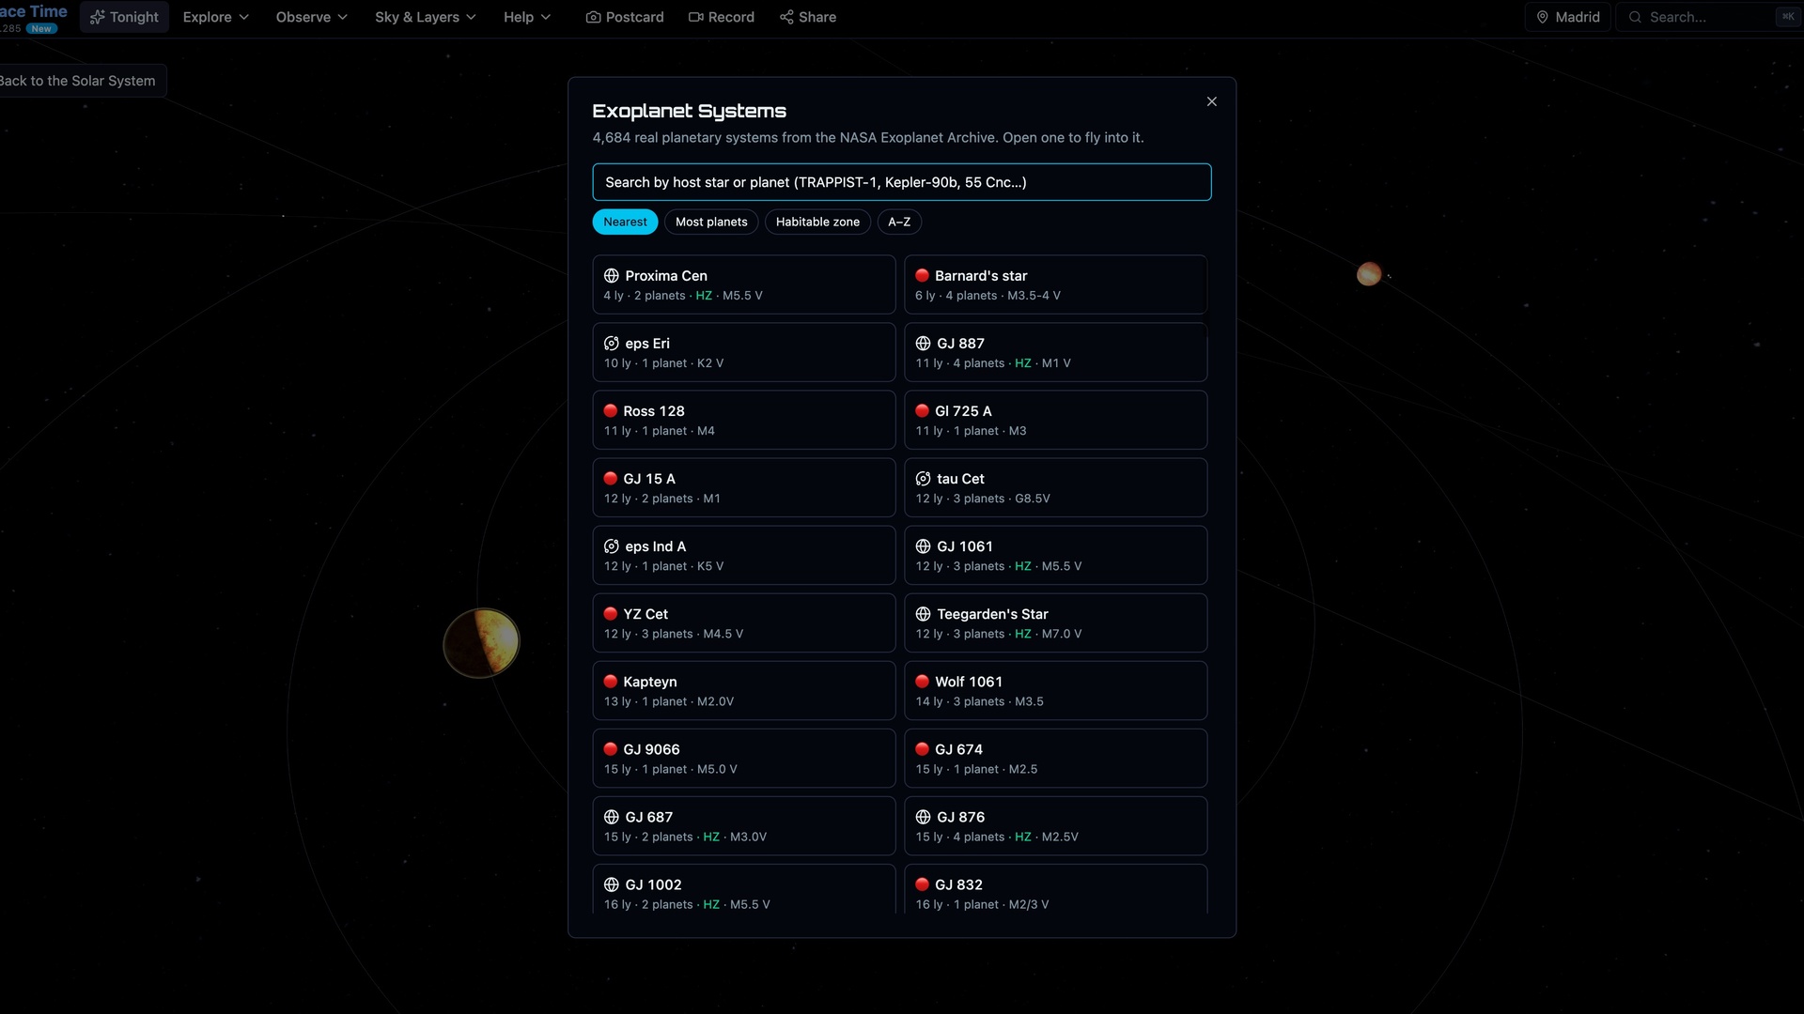This screenshot has height=1014, width=1804.
Task: Expand the Observe dropdown menu
Action: click(x=311, y=17)
